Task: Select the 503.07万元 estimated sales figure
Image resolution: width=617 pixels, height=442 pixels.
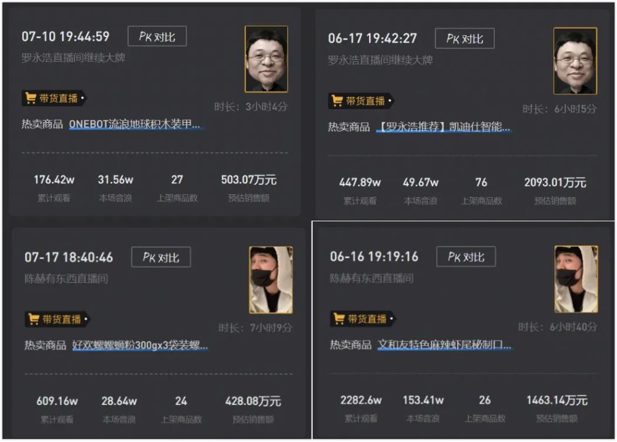Action: click(x=249, y=180)
